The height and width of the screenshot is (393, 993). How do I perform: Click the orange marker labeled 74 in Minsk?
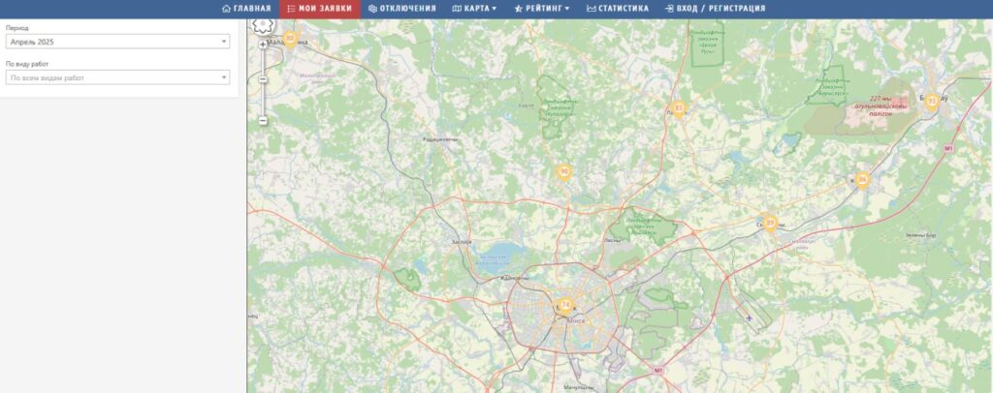coord(565,306)
